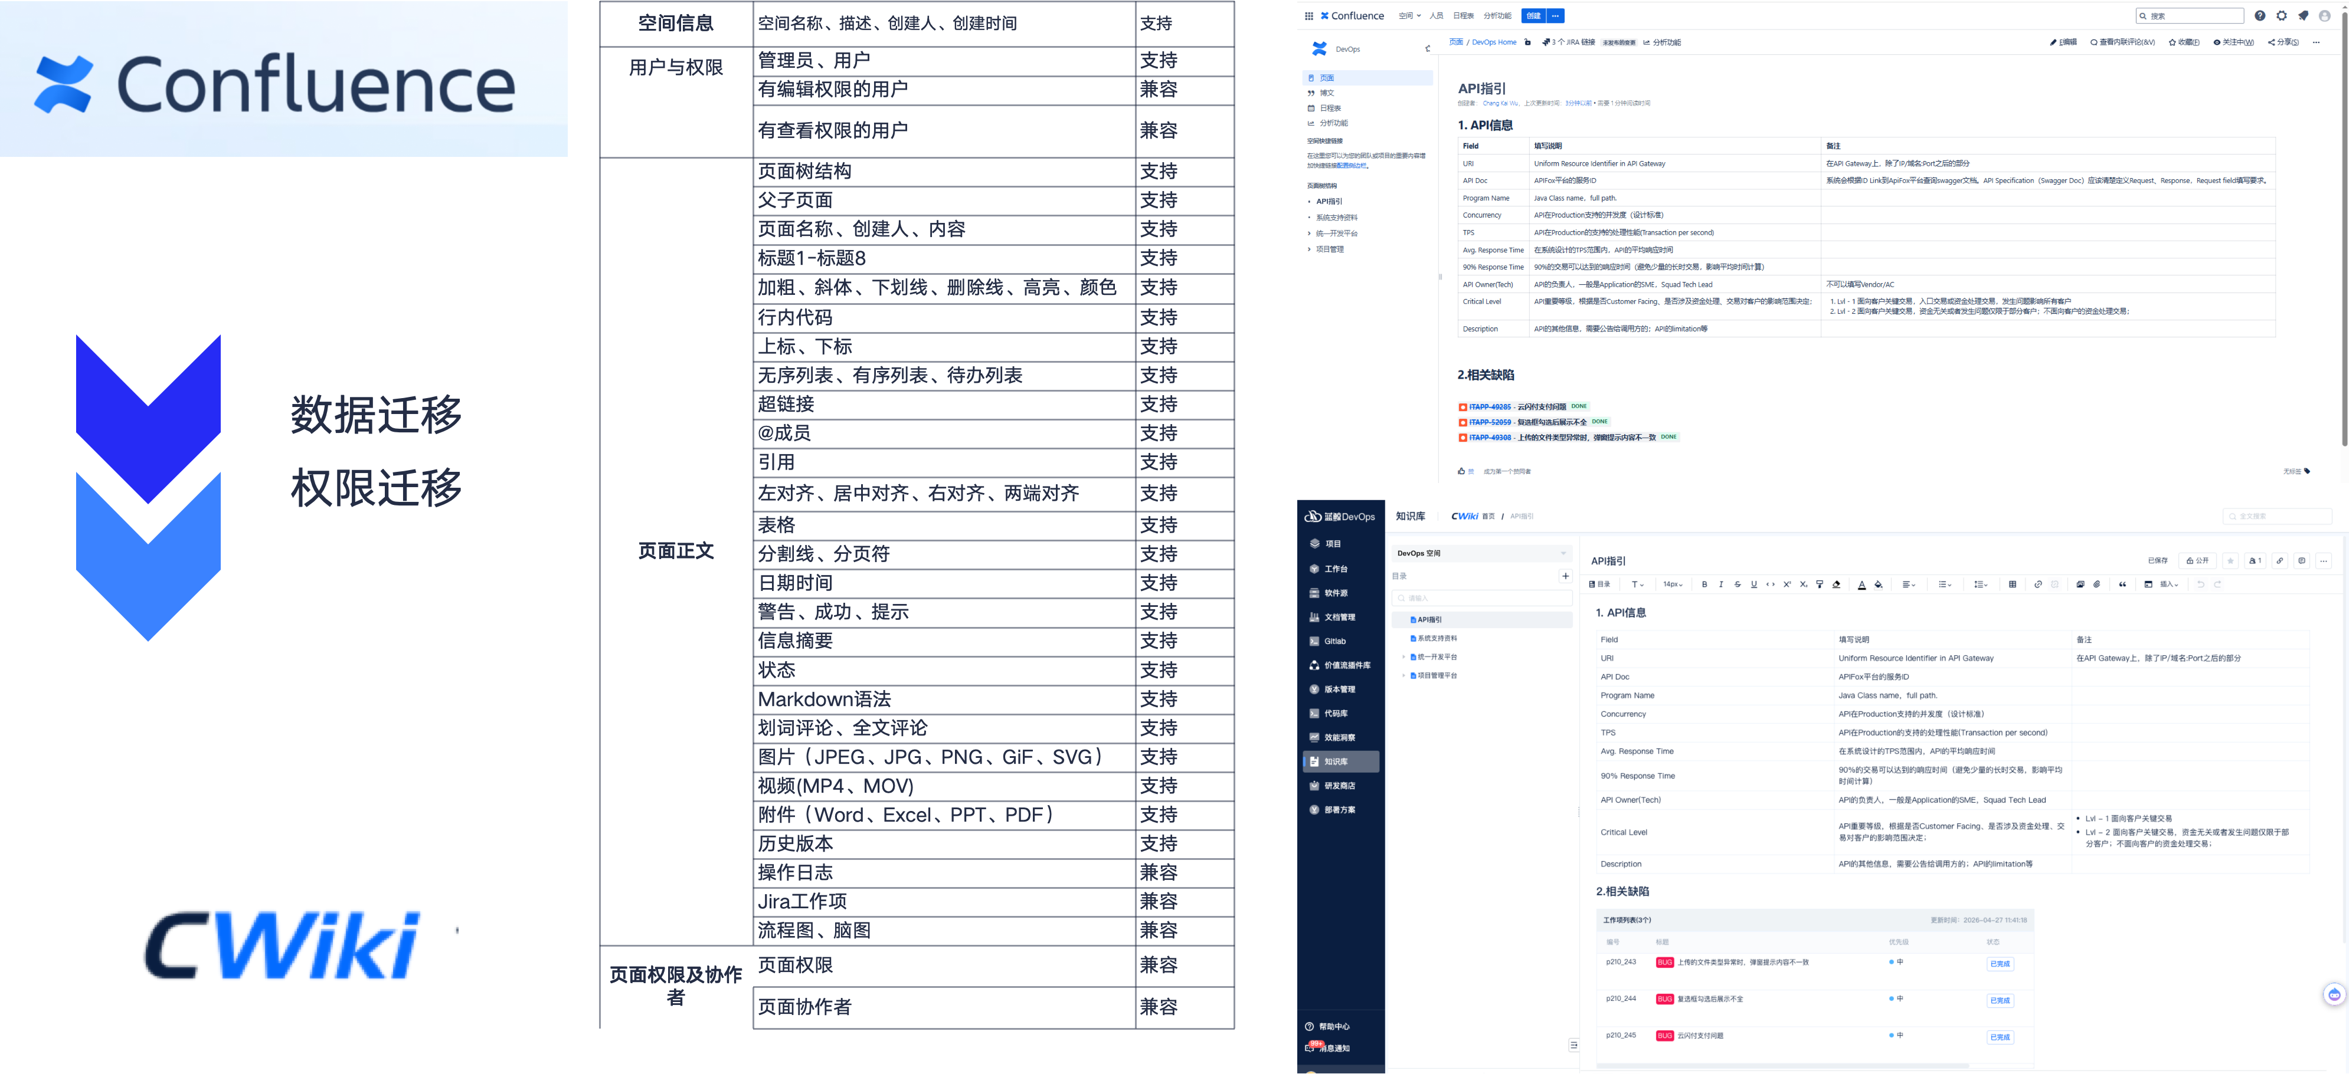
Task: Open the text alignment dropdown in CWiki
Action: [x=1909, y=584]
